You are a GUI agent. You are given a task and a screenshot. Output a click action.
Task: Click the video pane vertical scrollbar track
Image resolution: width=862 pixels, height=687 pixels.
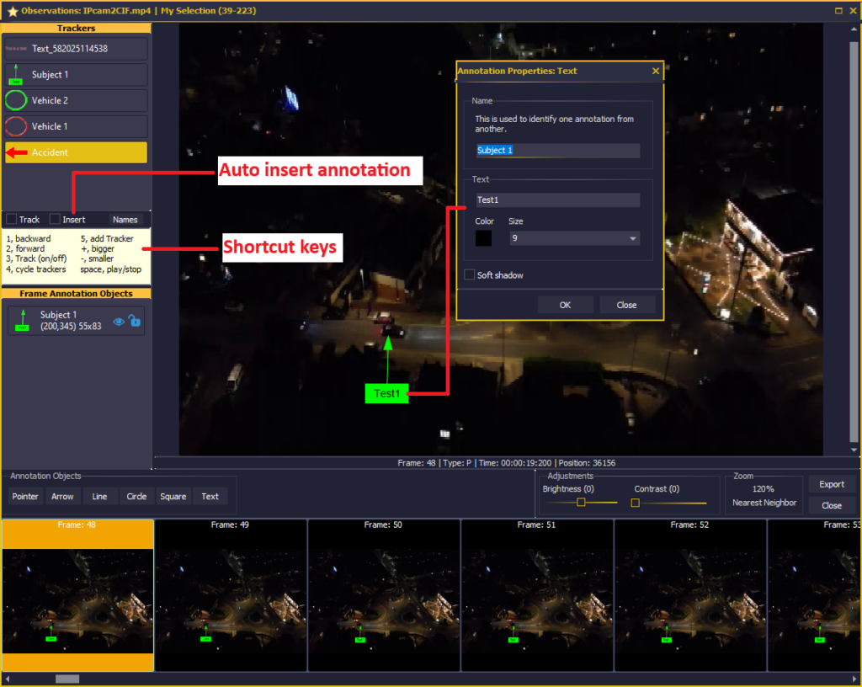[x=854, y=239]
